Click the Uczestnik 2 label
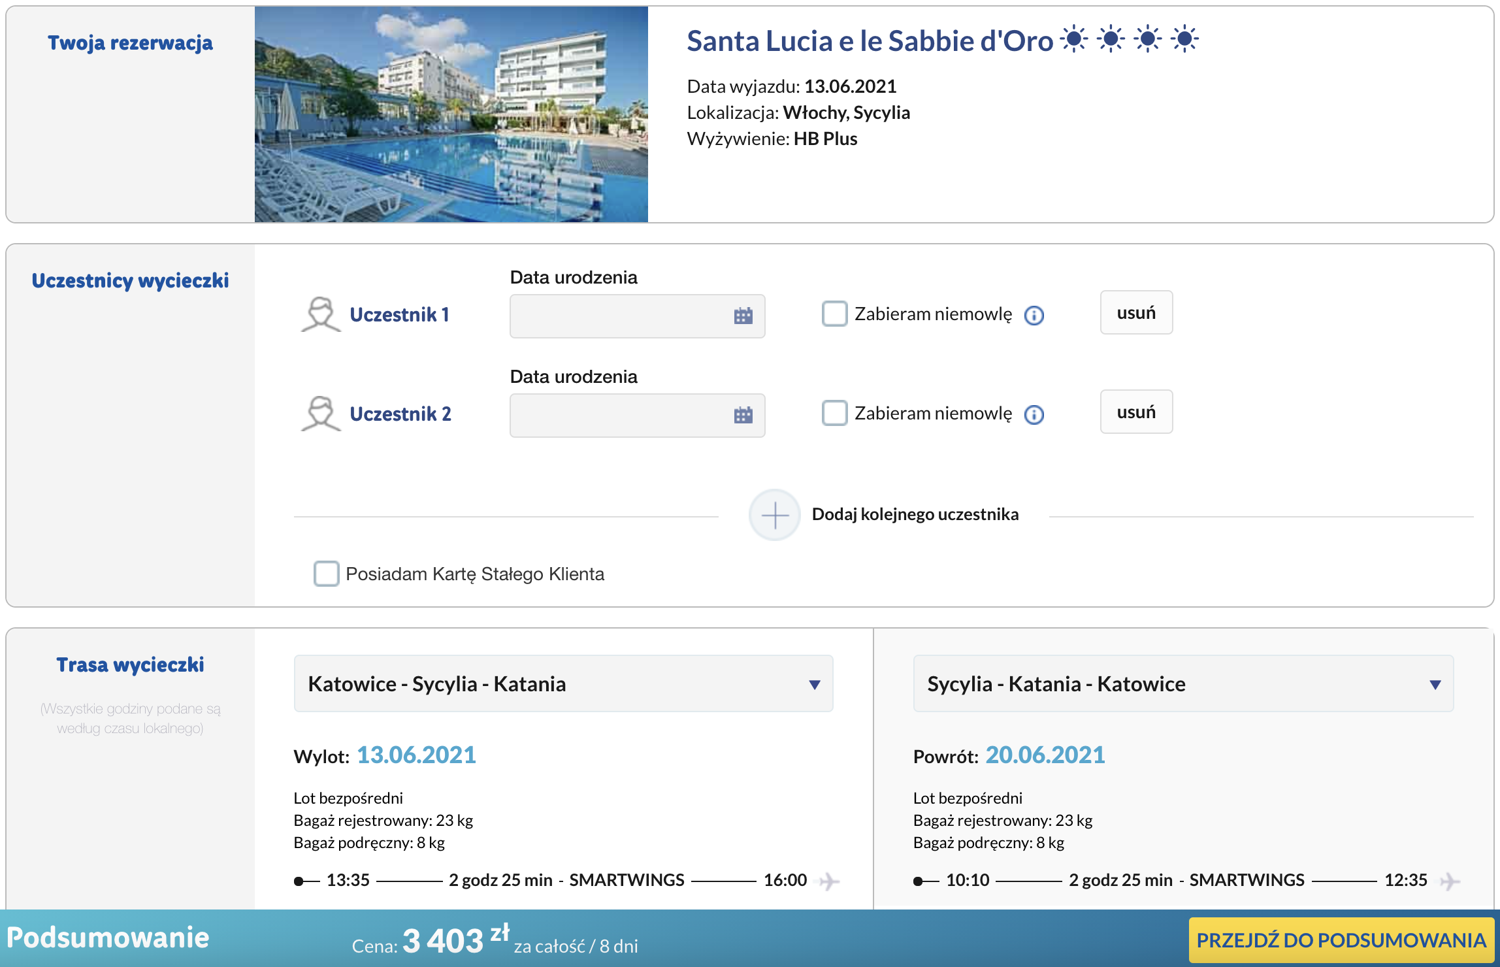Viewport: 1500px width, 967px height. tap(400, 414)
